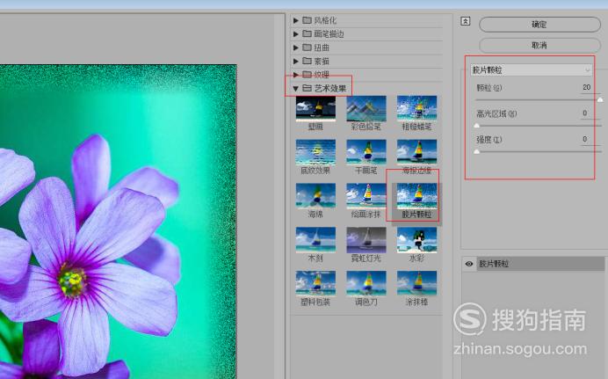Choose the 涂抹棒 filter thumbnail
608x379 pixels.
[416, 283]
